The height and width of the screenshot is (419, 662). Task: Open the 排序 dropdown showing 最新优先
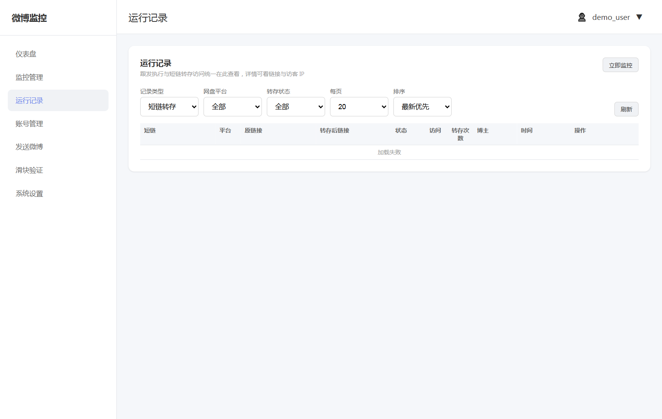[423, 107]
